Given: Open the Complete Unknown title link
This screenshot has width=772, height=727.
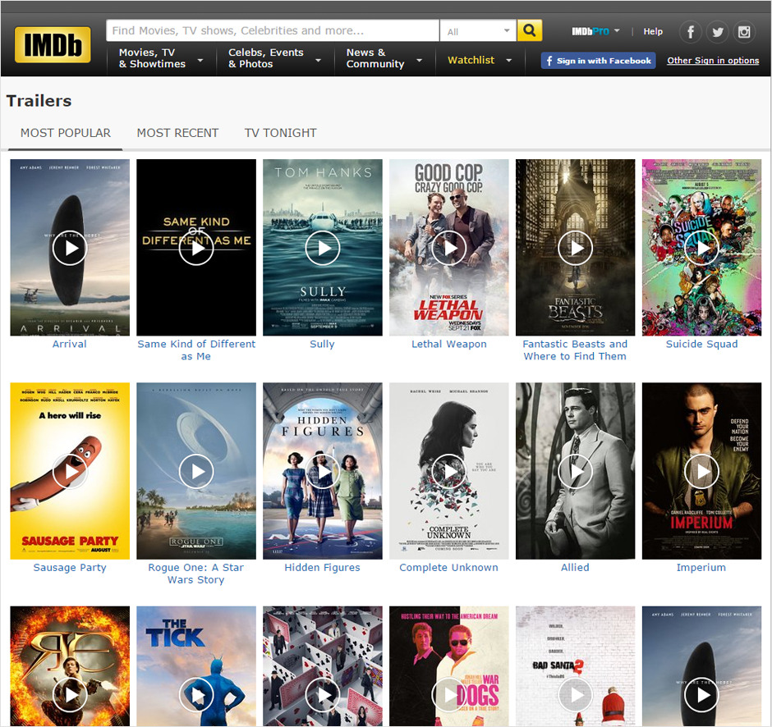Looking at the screenshot, I should click(448, 567).
